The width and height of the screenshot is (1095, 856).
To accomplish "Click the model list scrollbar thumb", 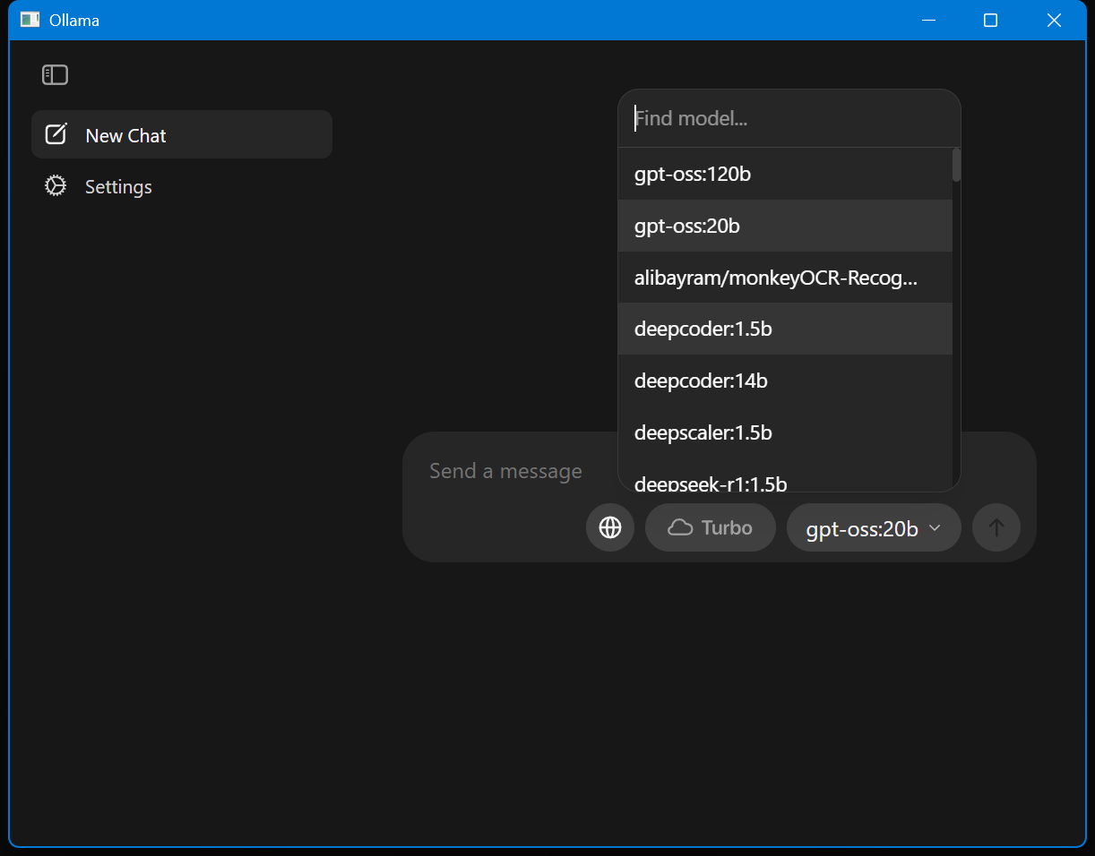I will click(x=956, y=165).
